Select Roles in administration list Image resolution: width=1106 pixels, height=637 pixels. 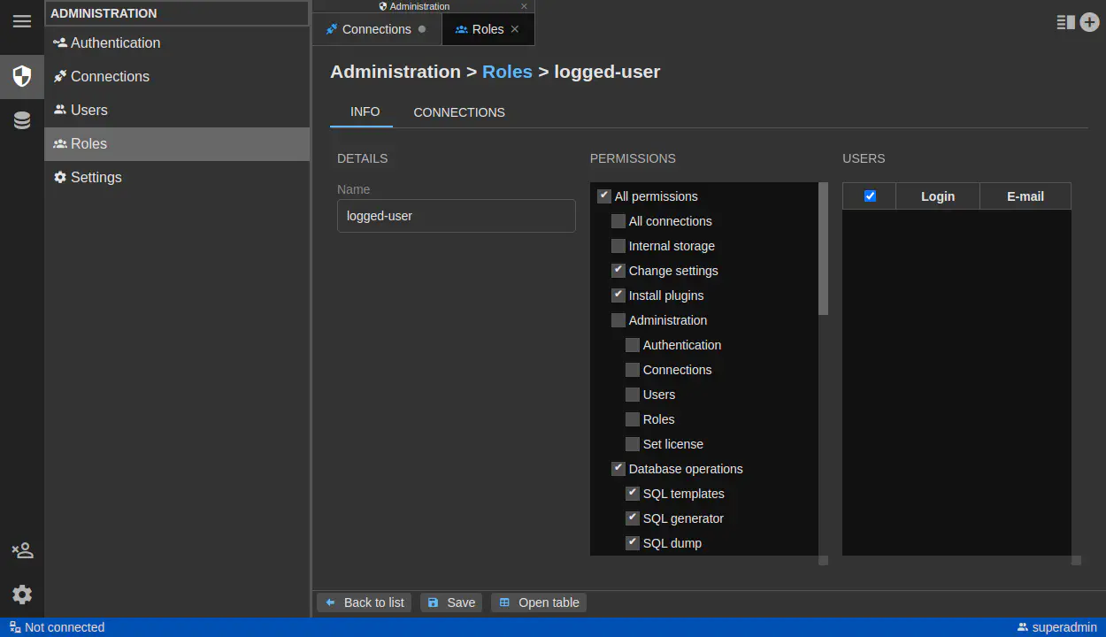click(x=177, y=143)
